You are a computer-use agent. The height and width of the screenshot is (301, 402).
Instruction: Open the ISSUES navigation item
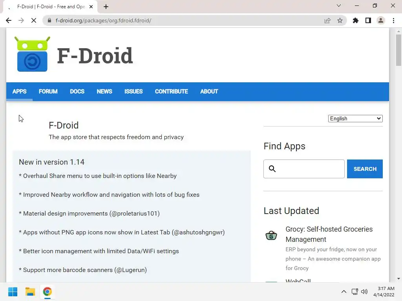click(133, 91)
